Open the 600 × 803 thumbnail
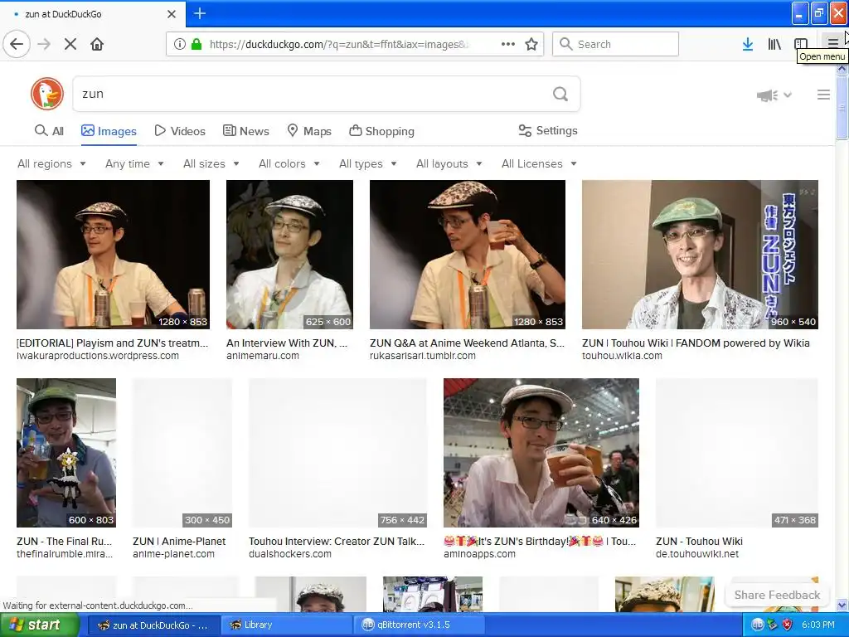The image size is (849, 637). point(66,453)
